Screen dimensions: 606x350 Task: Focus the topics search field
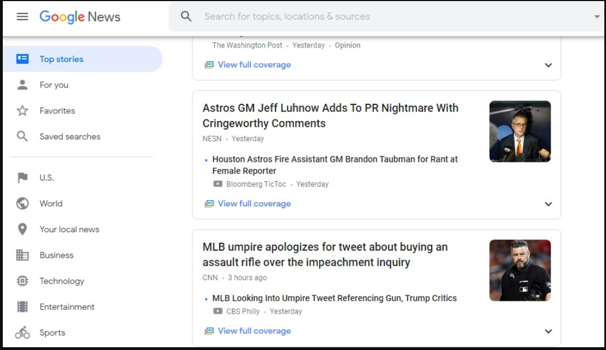click(x=386, y=16)
